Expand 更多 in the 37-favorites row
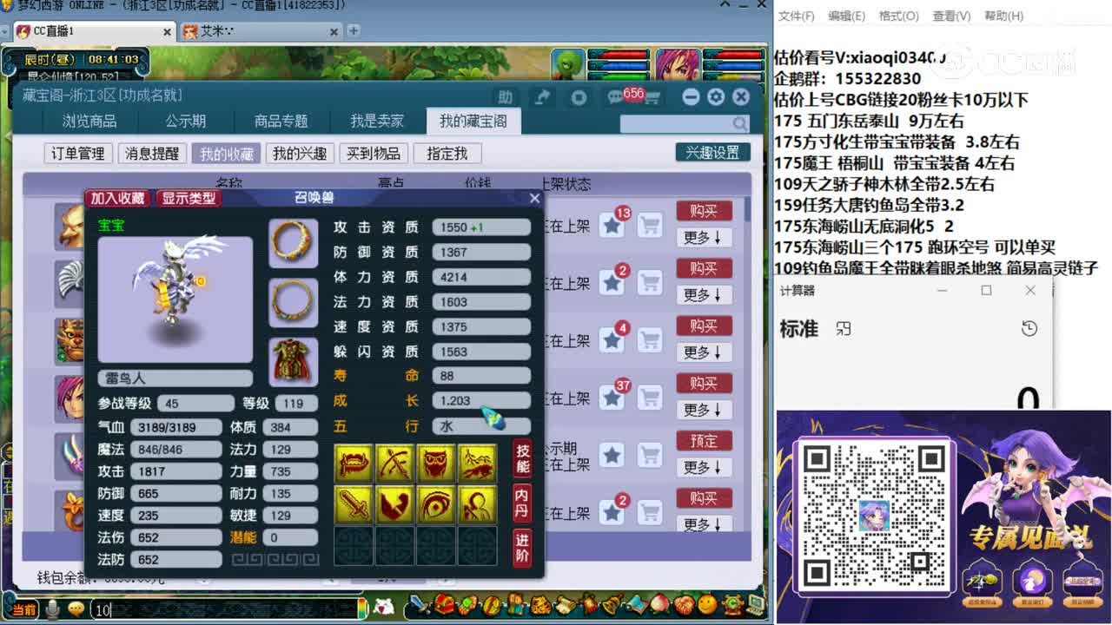 point(704,410)
